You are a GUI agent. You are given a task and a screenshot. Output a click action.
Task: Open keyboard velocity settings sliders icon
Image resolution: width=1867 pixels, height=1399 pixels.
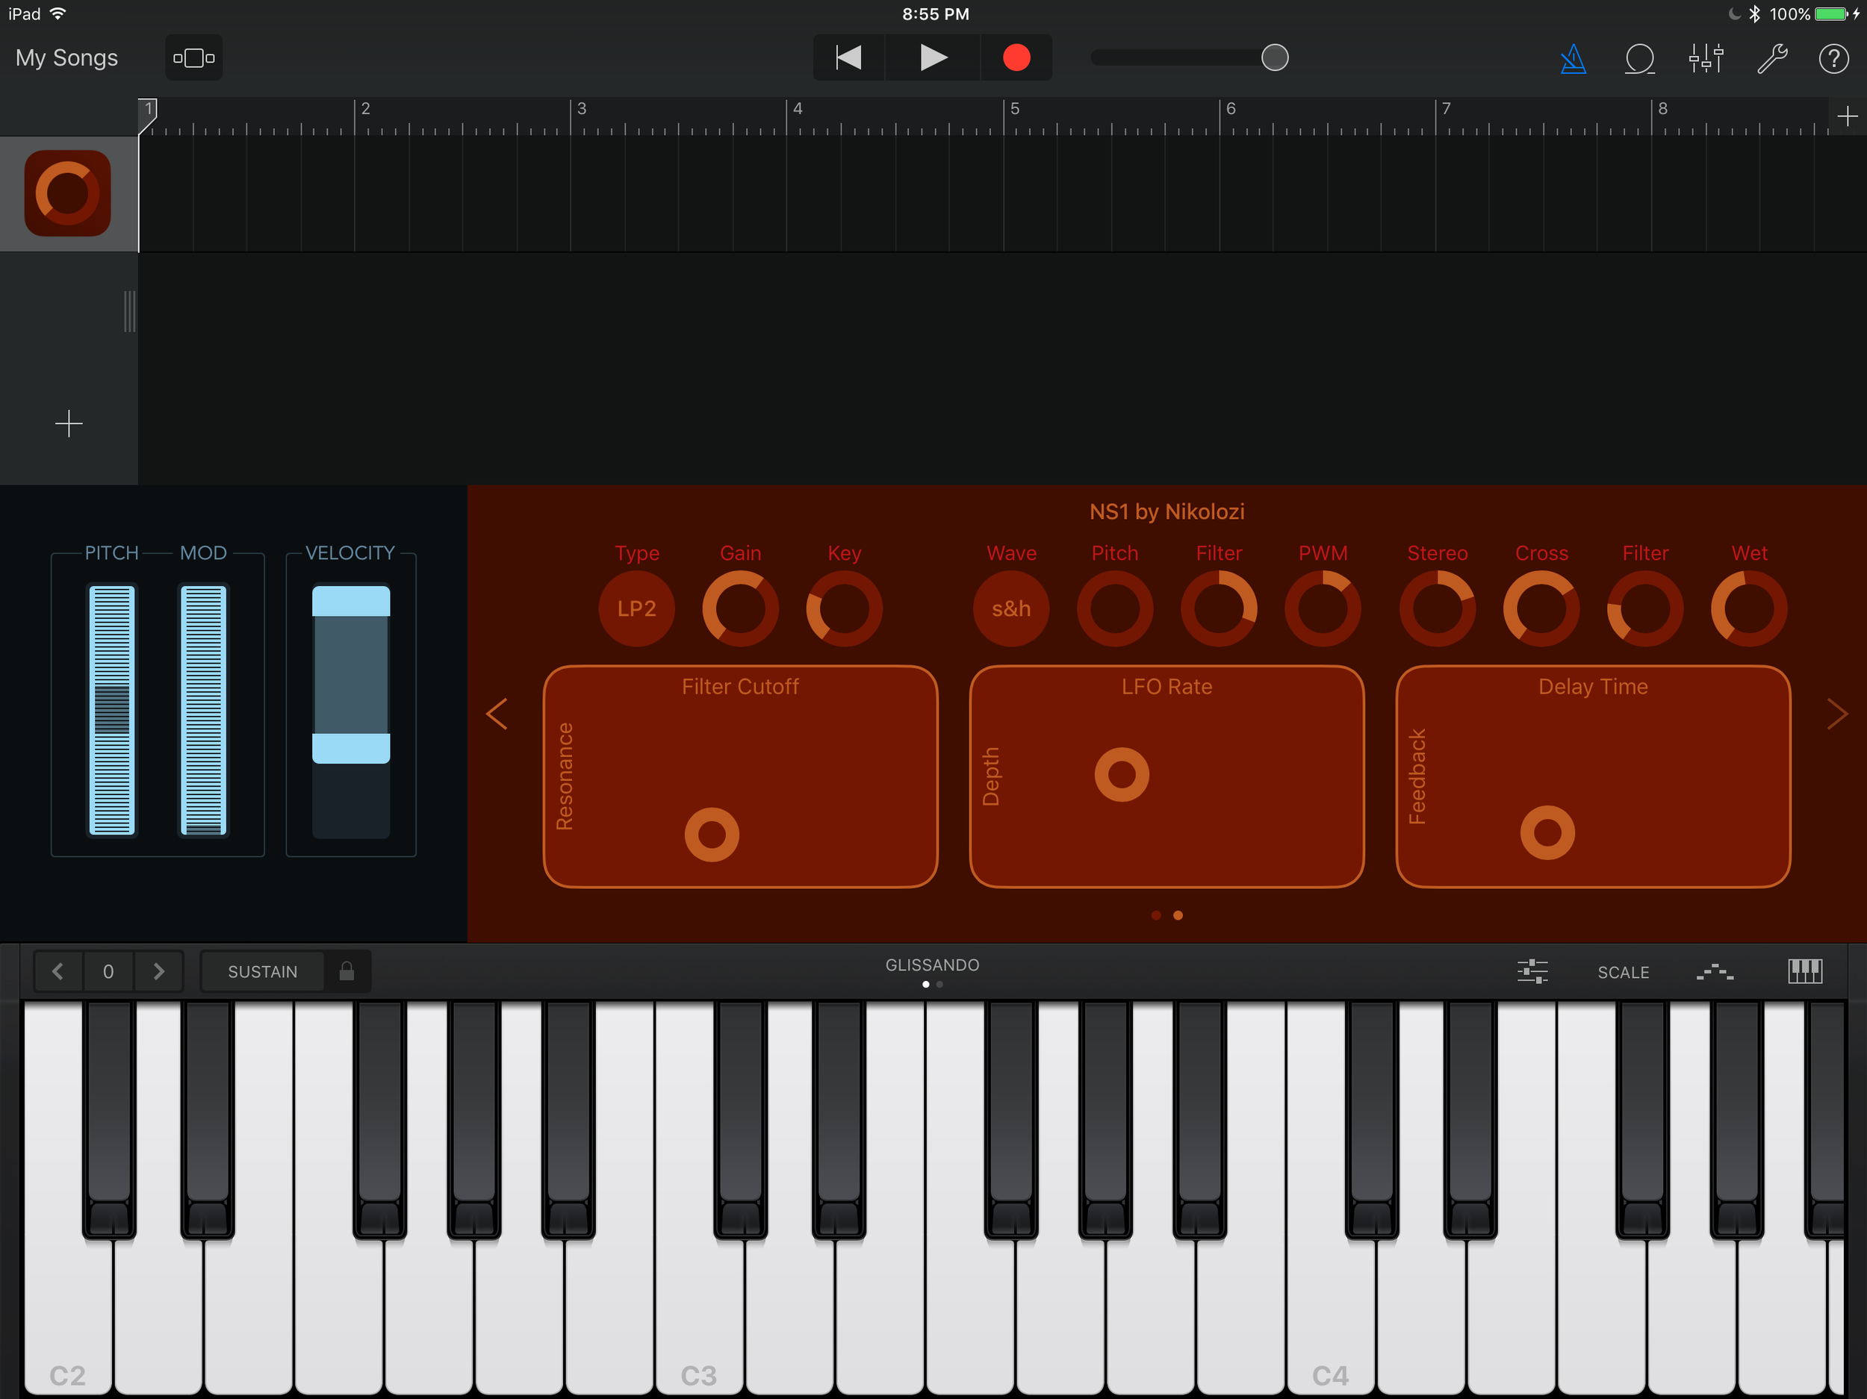click(1531, 971)
